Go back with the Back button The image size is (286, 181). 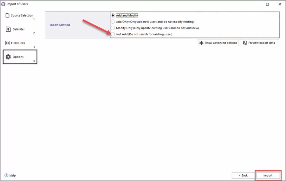coord(243,175)
